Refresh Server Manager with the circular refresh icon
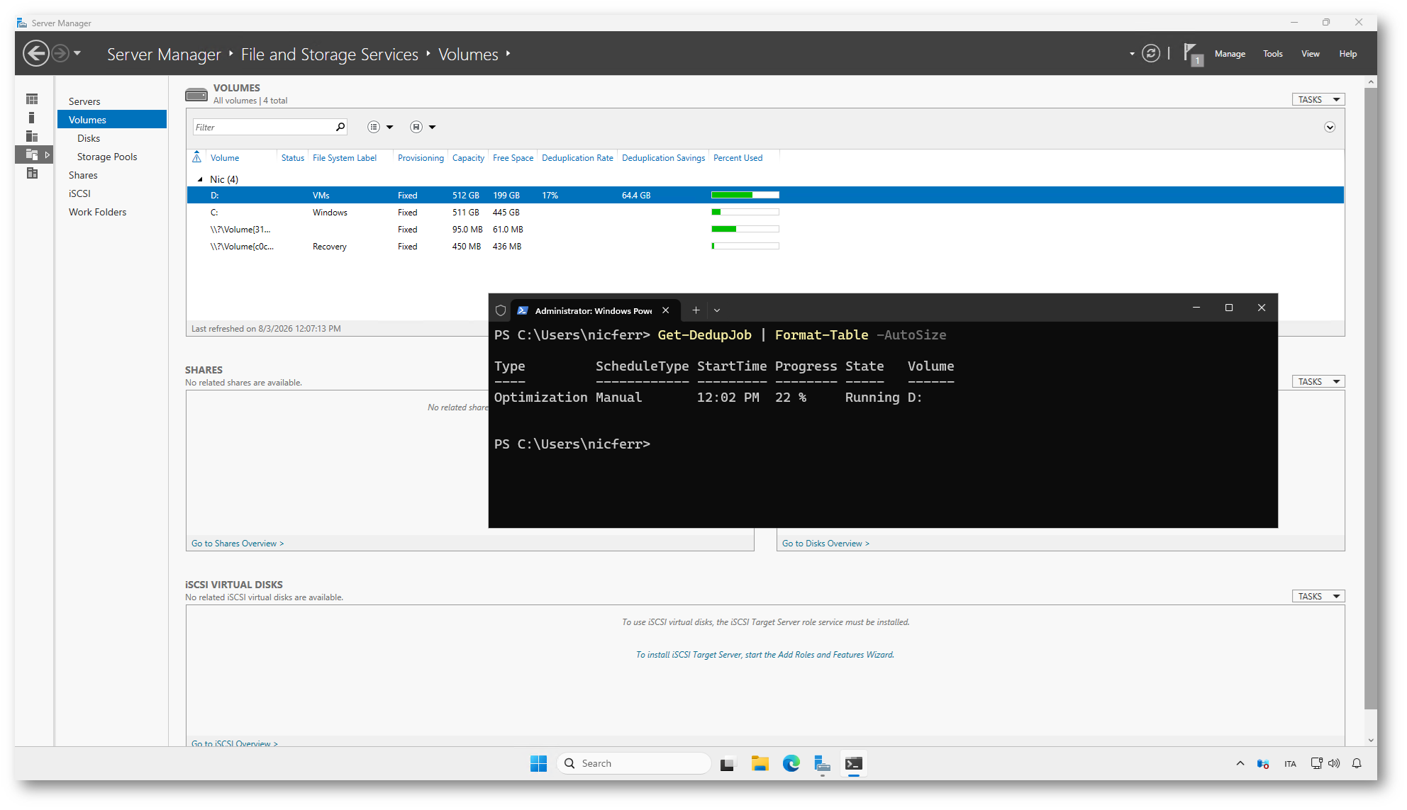1407x810 pixels. coord(1151,53)
